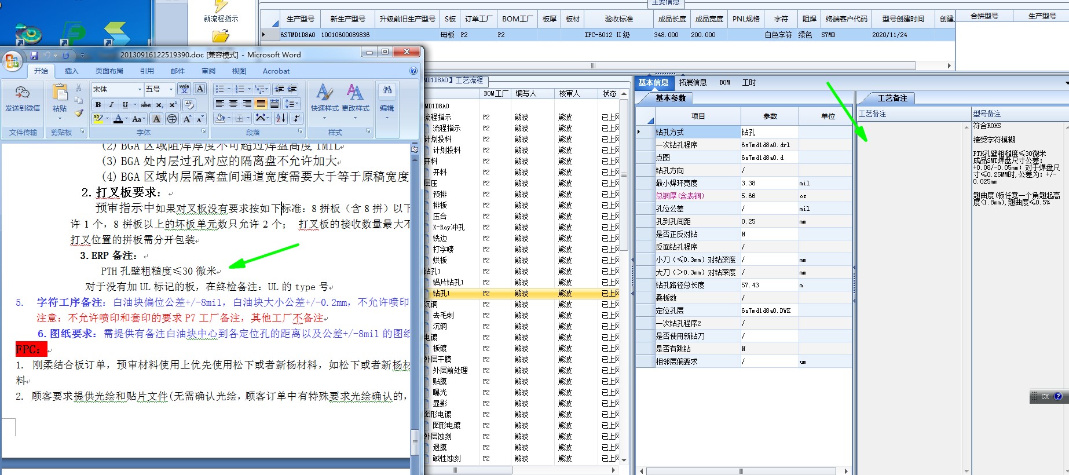Toggle Italic formatting
The image size is (1069, 475).
click(x=111, y=105)
